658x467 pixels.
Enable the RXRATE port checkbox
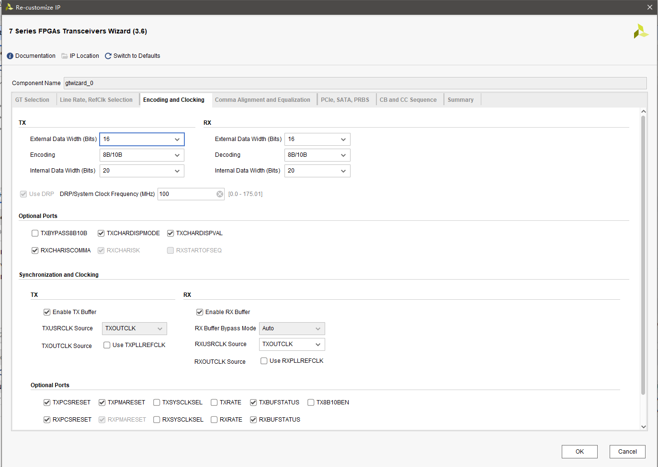[214, 420]
